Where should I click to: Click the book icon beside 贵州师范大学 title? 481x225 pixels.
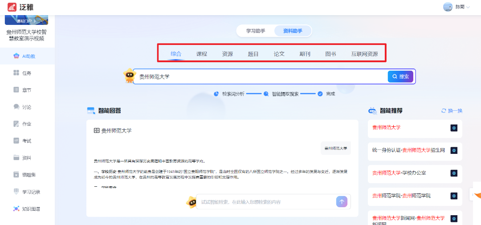[97, 131]
